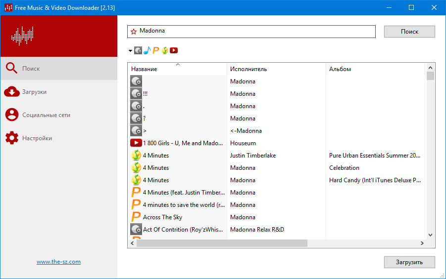Click the horizontal scrollbar left arrow

pos(132,243)
